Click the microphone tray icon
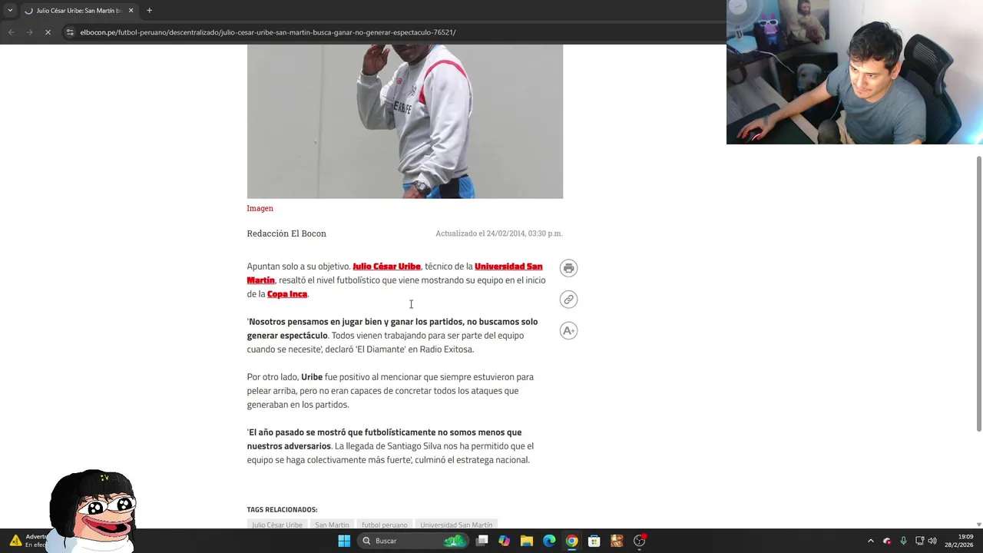Image resolution: width=983 pixels, height=553 pixels. [903, 541]
